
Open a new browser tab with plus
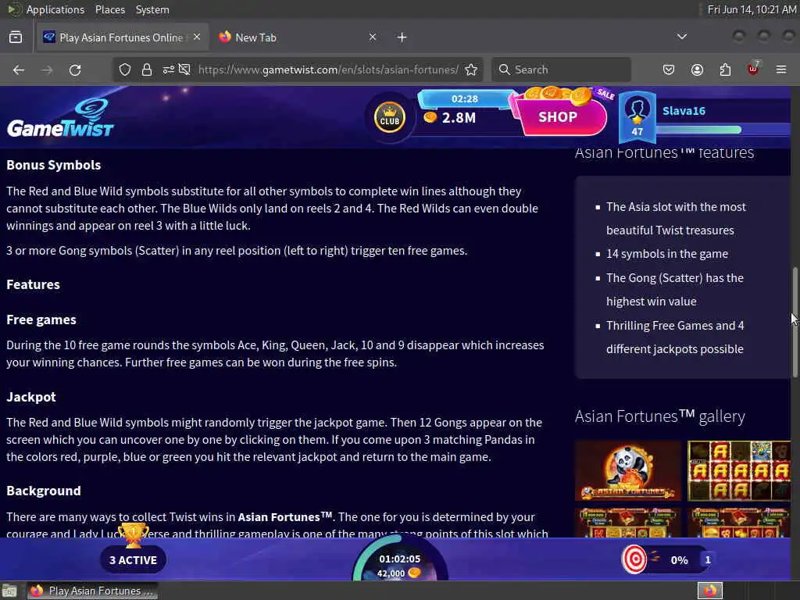pos(402,37)
